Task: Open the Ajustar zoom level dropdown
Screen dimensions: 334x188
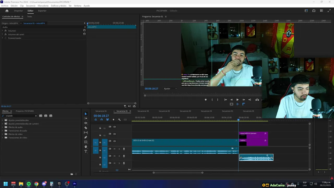Action: 170,89
